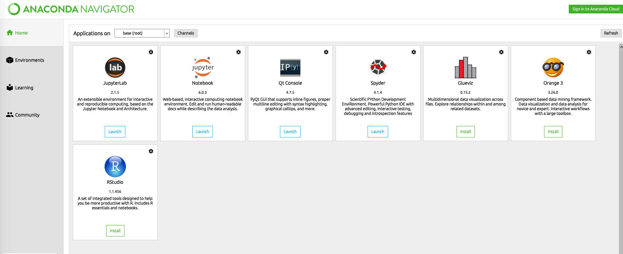
Task: Open the Channels button
Action: coord(186,33)
